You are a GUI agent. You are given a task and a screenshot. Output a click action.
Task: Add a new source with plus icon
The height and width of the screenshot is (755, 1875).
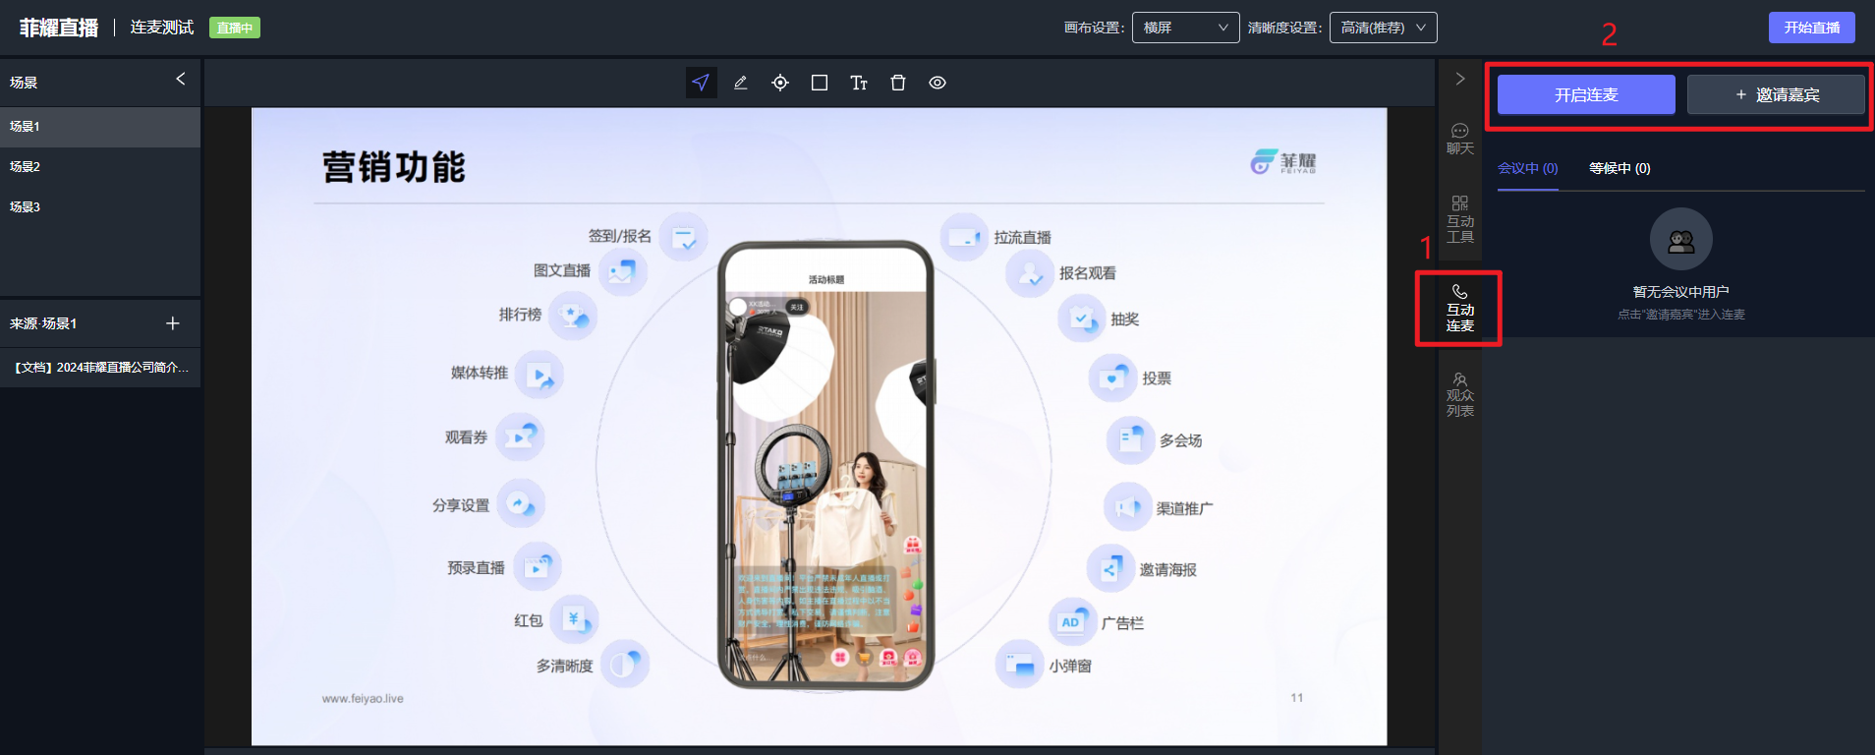click(173, 323)
